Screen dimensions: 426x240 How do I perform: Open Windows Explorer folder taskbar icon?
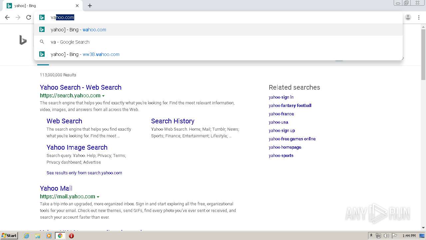(x=38, y=236)
